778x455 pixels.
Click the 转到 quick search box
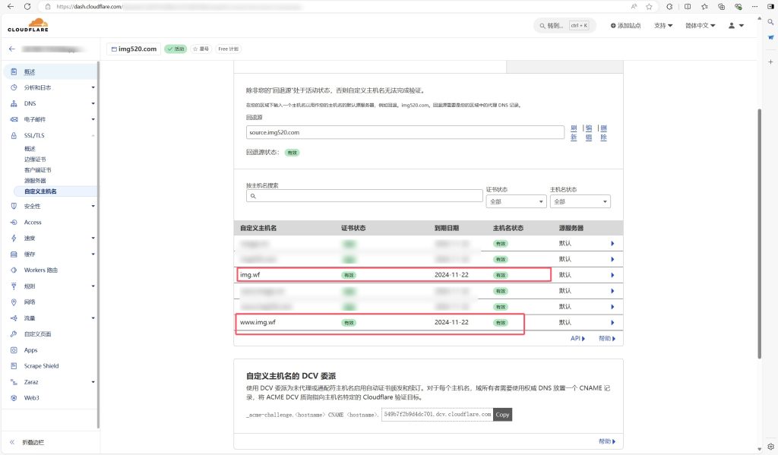click(565, 25)
